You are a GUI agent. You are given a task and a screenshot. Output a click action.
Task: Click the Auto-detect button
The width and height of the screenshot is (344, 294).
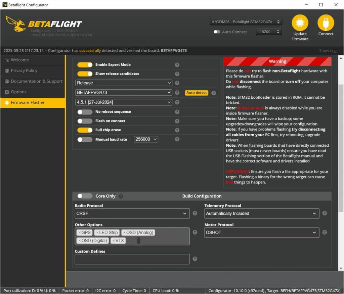click(196, 93)
